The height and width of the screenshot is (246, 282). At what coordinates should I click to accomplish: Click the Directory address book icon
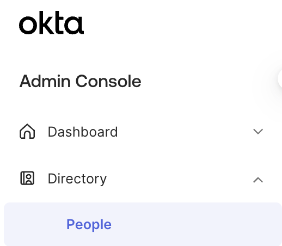[x=27, y=178]
